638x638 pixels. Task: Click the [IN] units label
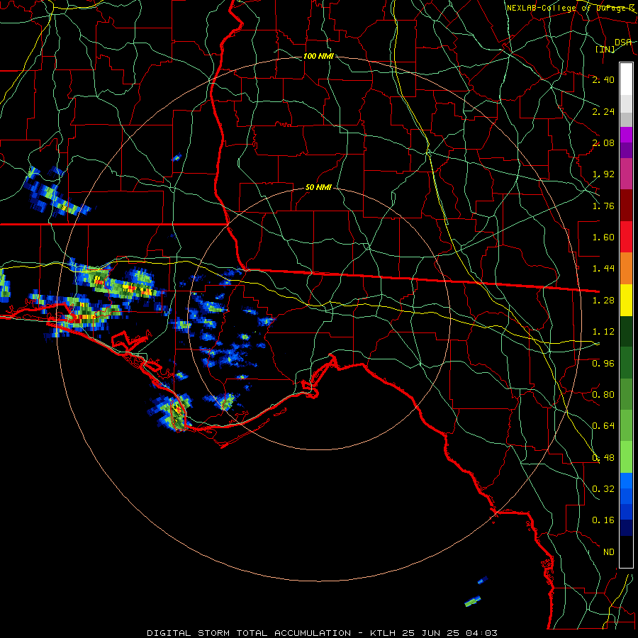pos(605,50)
